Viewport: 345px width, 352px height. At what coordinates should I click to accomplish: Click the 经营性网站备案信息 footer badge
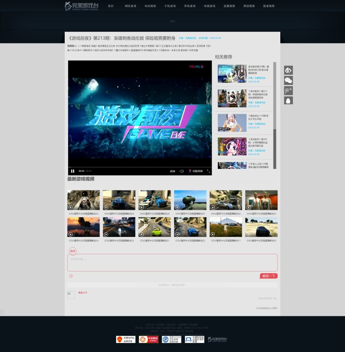pyautogui.click(x=125, y=340)
